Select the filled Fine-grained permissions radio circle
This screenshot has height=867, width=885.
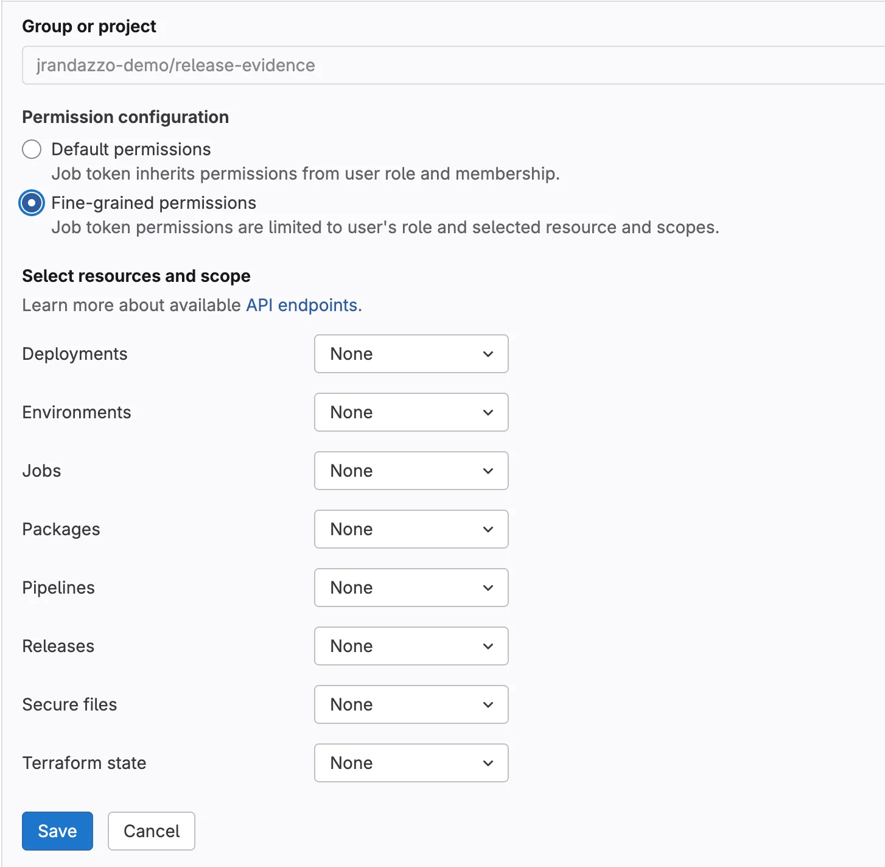click(32, 203)
